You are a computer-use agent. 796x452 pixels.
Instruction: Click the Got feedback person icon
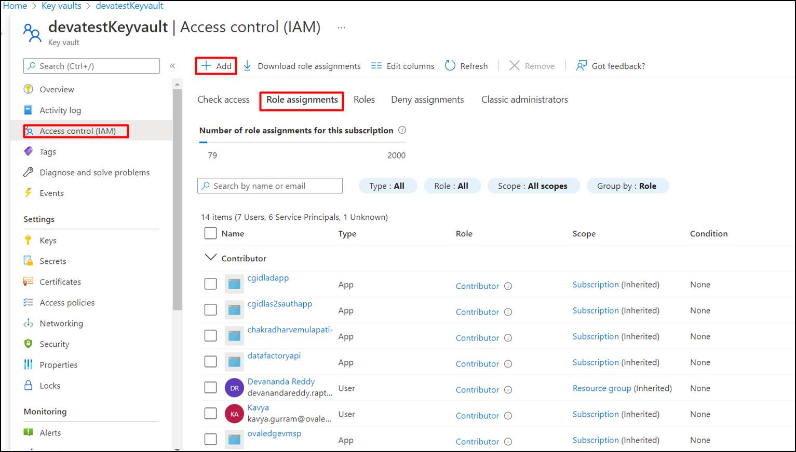click(x=582, y=66)
